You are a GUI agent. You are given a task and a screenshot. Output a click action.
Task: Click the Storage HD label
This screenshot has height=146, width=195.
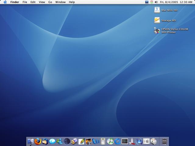(x=168, y=20)
